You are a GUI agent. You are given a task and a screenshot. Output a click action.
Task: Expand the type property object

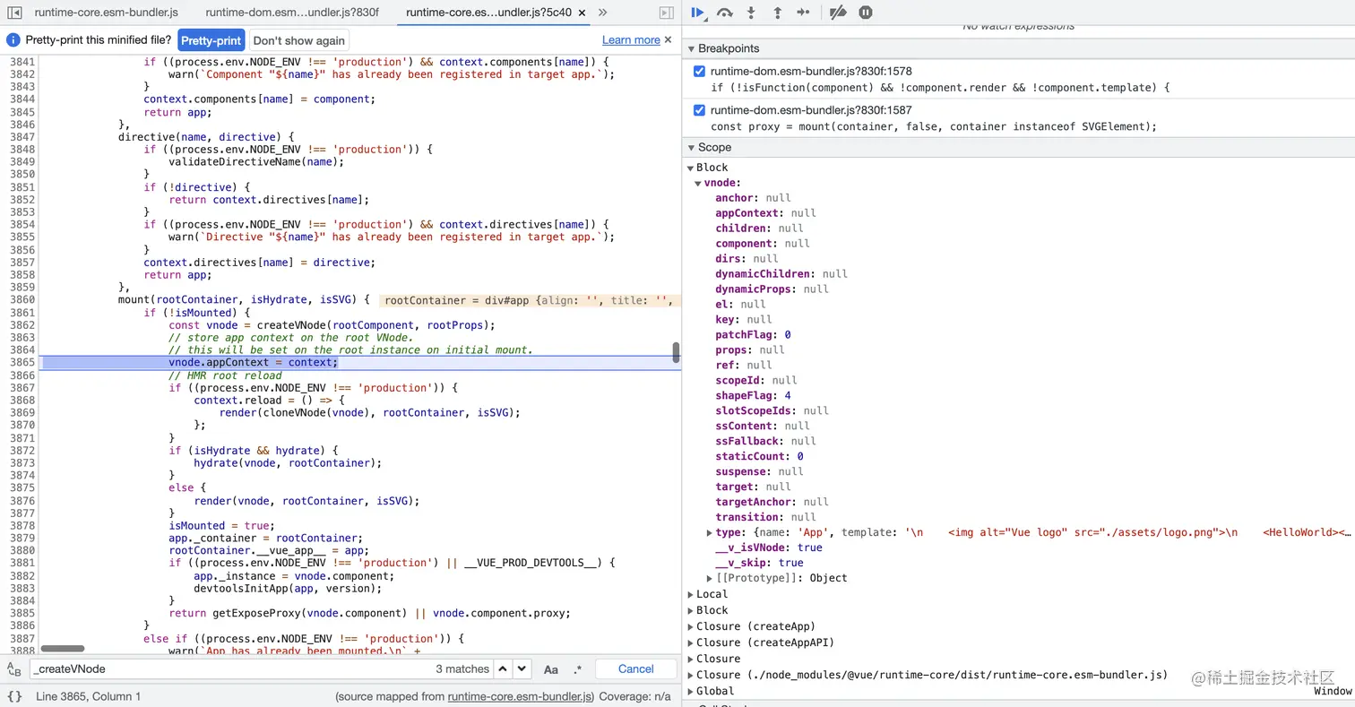click(x=710, y=532)
